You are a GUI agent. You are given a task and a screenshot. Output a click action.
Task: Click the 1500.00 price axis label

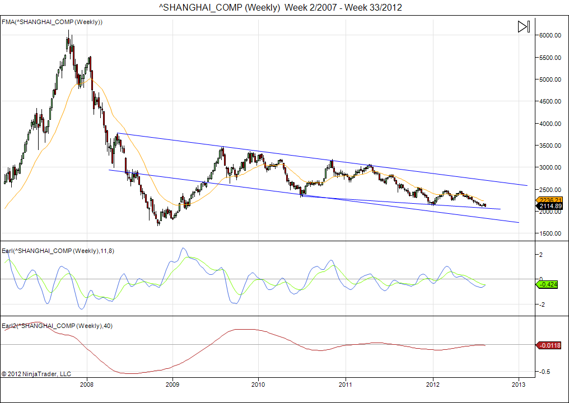point(551,233)
